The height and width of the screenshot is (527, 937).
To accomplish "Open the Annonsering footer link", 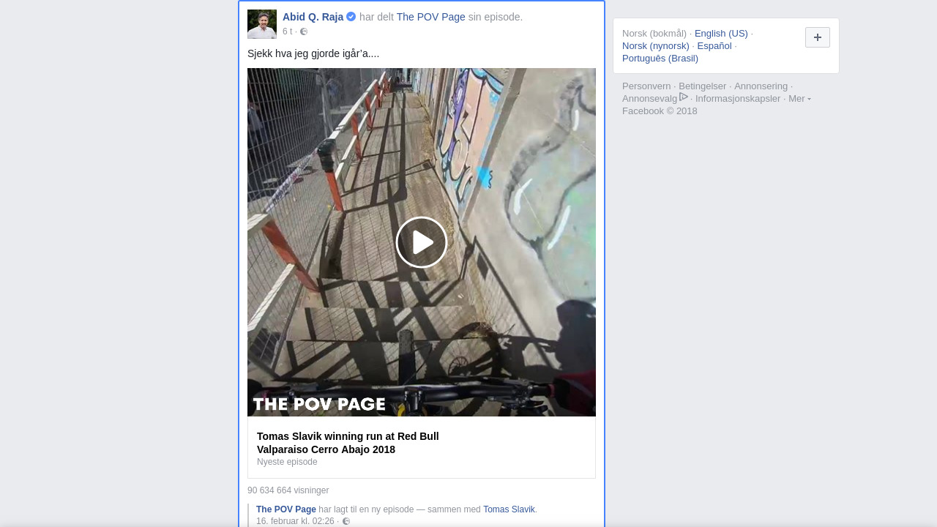I will pyautogui.click(x=761, y=86).
